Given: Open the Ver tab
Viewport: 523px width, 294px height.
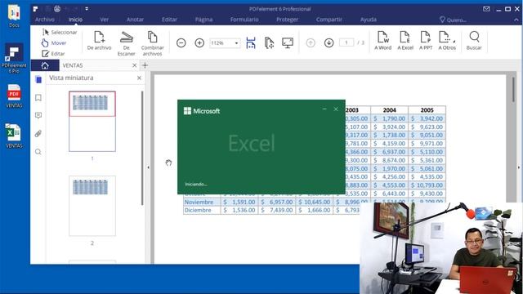Looking at the screenshot, I should 105,20.
